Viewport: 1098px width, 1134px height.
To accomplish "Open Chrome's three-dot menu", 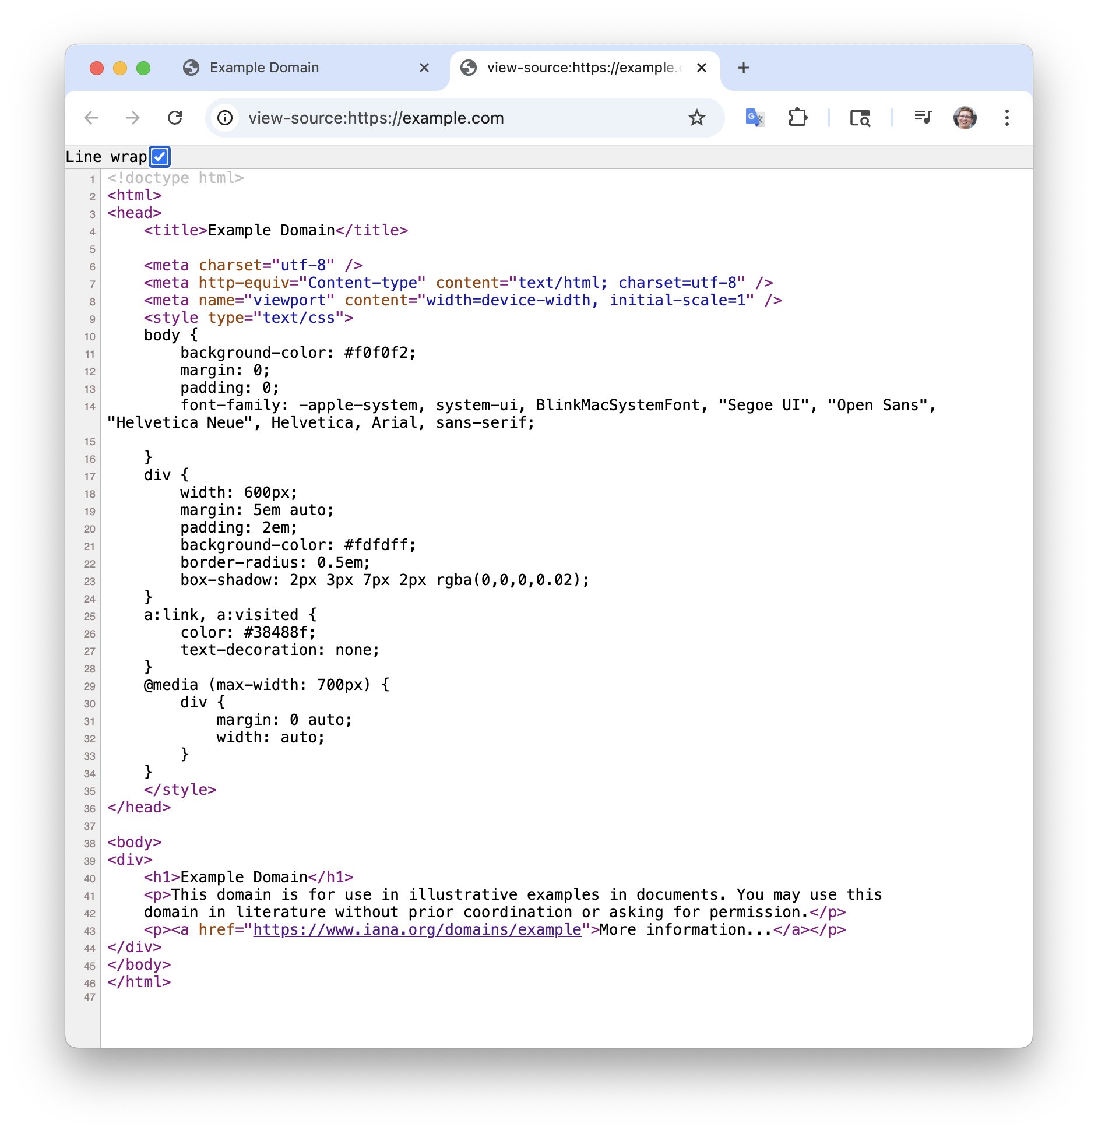I will tap(1006, 118).
